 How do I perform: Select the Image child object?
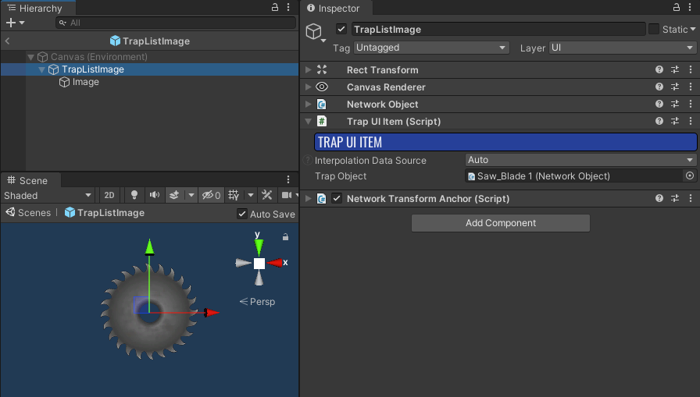pyautogui.click(x=85, y=82)
